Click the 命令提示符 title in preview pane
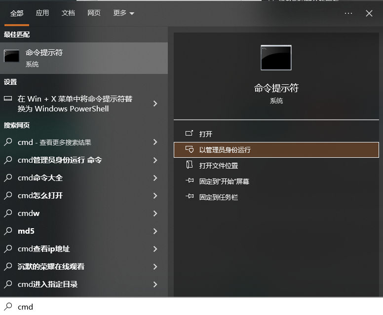Viewport: 383px width, 315px height. coord(276,88)
